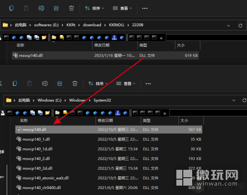Select msvcp140.dll in the 22208 folder
The image size is (247, 195).
(105, 55)
